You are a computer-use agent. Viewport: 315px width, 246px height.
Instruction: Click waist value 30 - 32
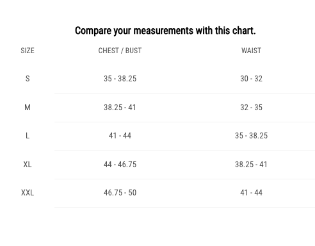(x=251, y=79)
